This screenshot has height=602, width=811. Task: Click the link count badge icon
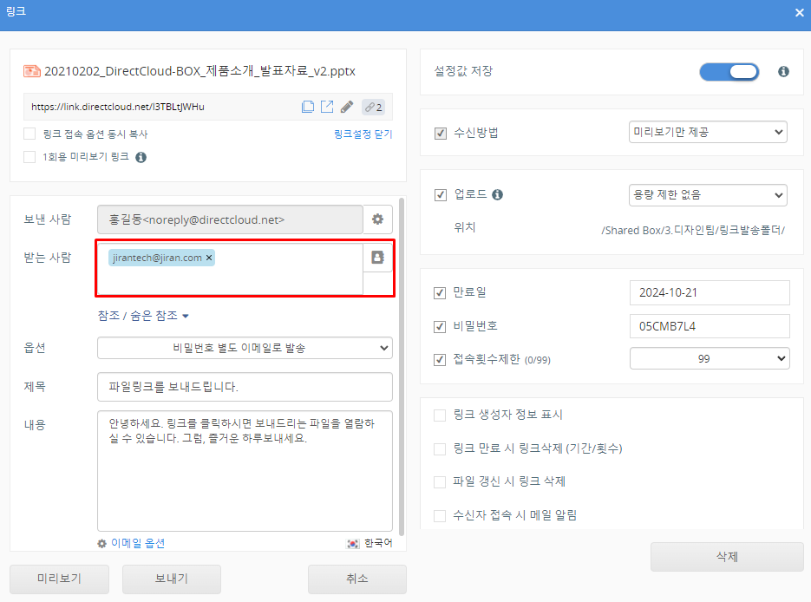pyautogui.click(x=373, y=107)
